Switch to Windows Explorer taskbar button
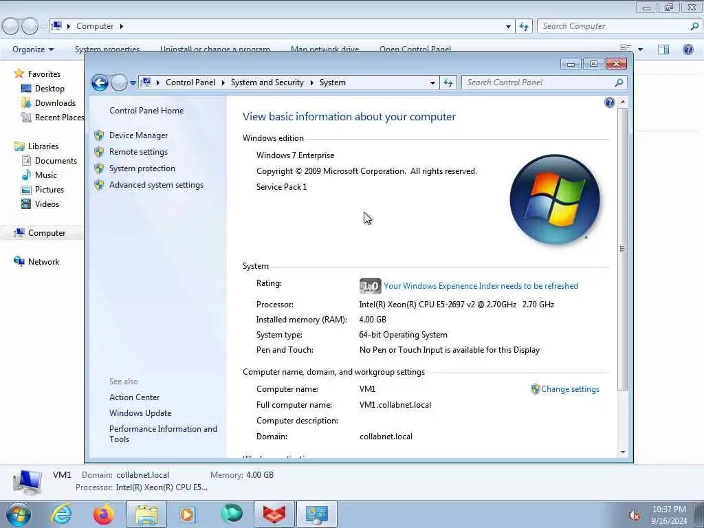 (146, 514)
